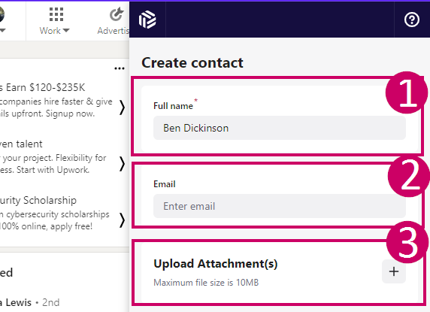Click the Advertise menu item
The image size is (430, 312).
113,31
